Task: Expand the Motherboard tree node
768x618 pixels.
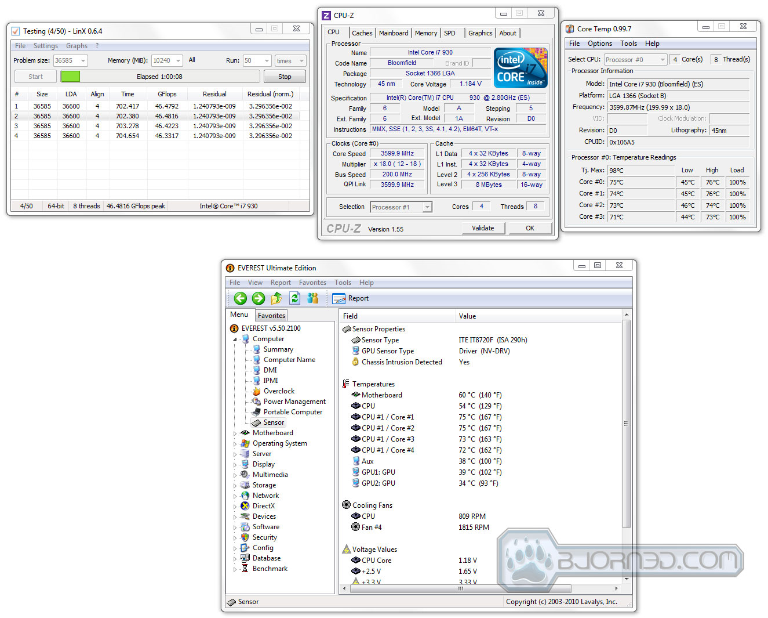Action: [235, 433]
